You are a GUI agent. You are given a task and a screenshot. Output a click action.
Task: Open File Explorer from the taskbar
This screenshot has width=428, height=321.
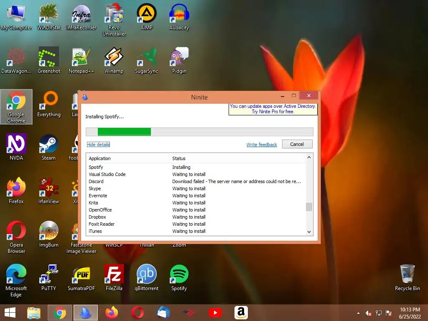(x=34, y=313)
